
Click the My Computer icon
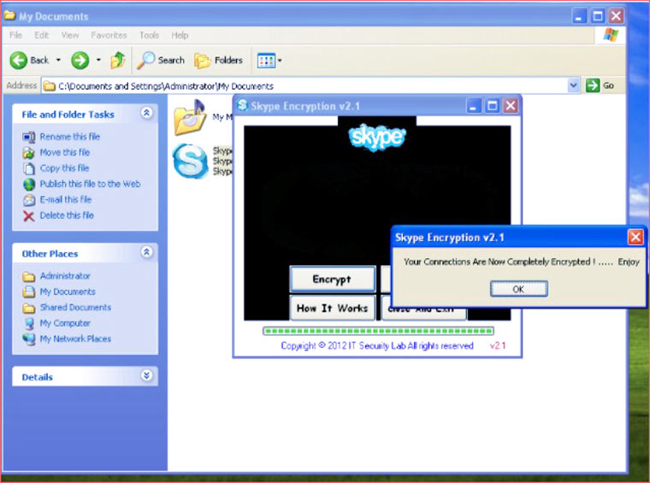click(x=28, y=323)
